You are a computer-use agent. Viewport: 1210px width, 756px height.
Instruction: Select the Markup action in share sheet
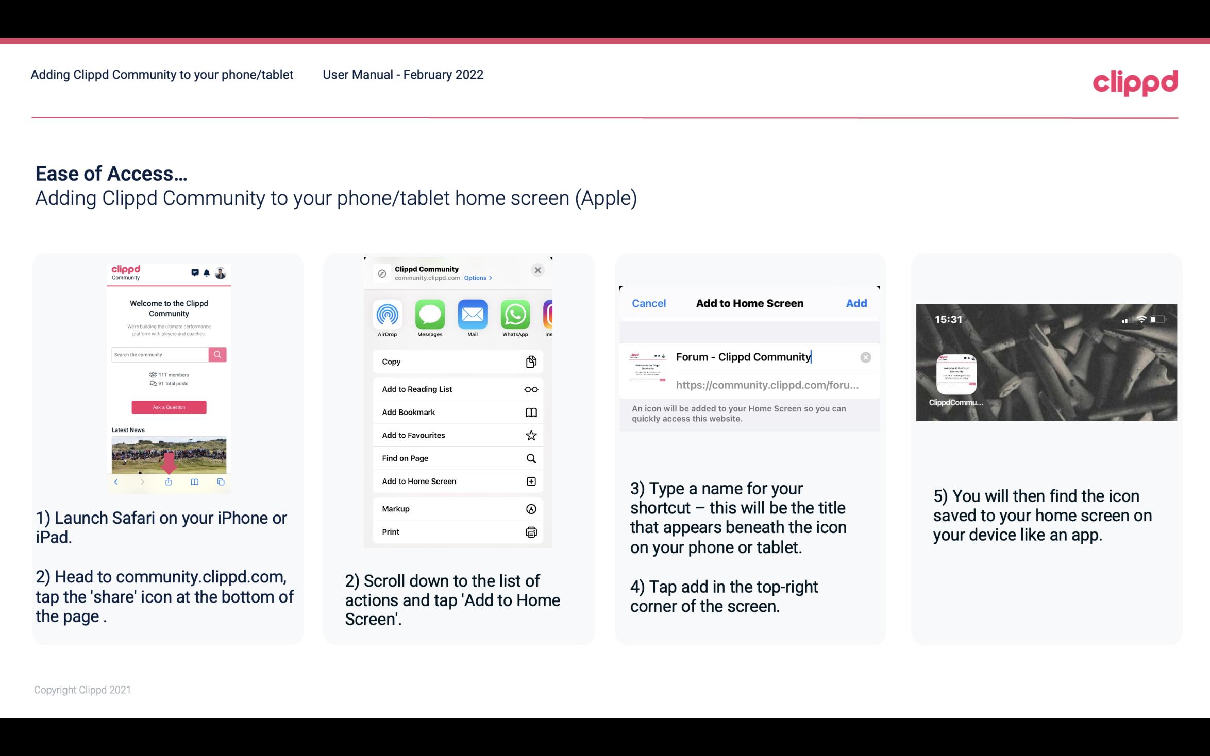coord(456,509)
